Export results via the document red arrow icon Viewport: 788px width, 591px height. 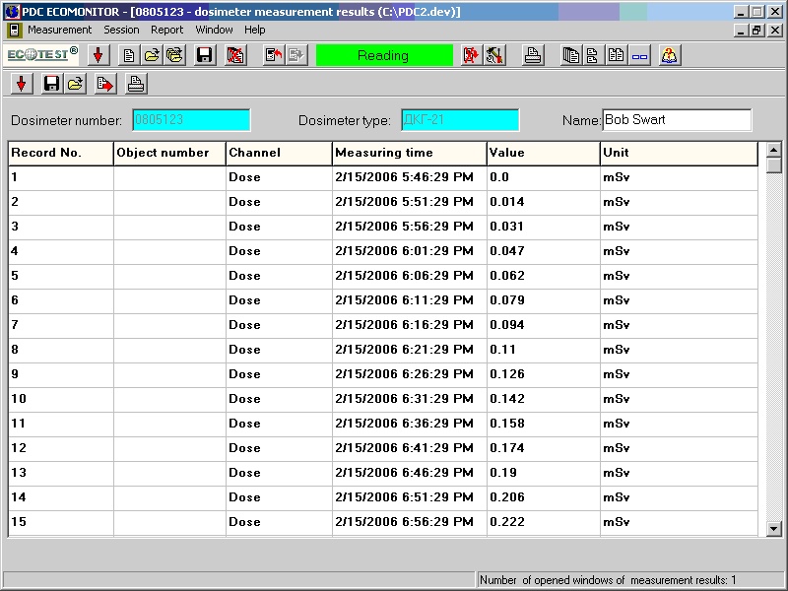[x=105, y=84]
